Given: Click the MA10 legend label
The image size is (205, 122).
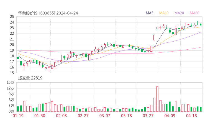Looking at the screenshot, I should click(164, 13).
